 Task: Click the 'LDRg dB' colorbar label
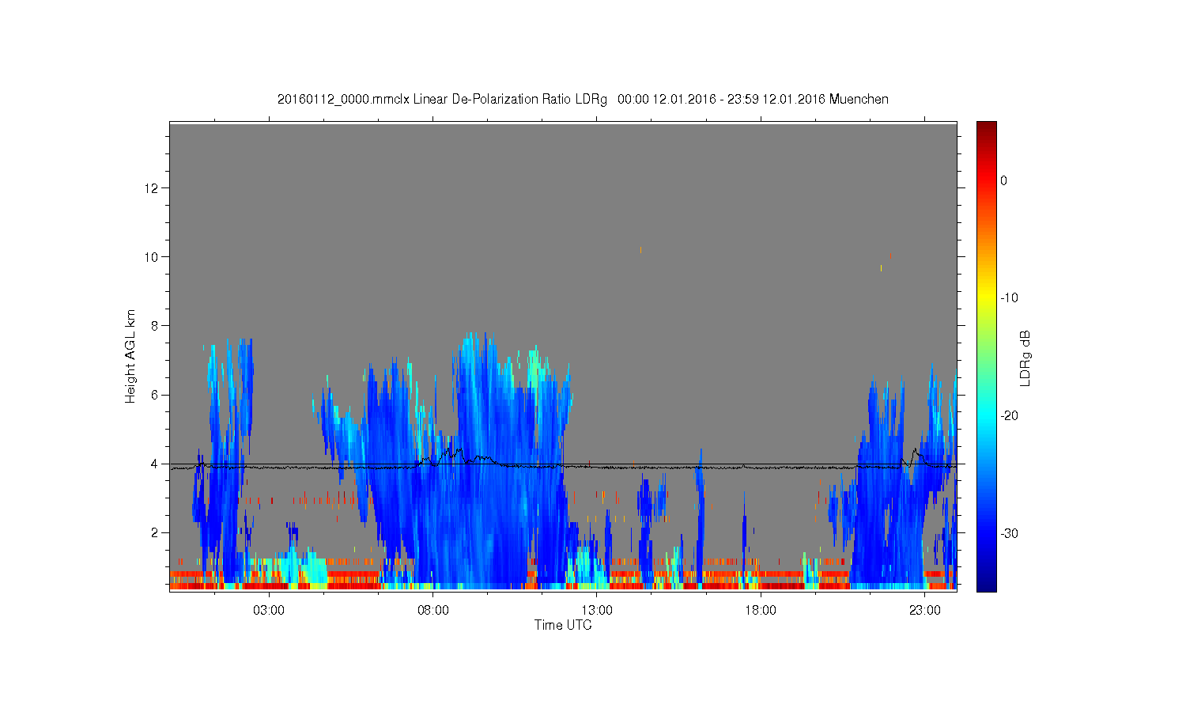(1025, 358)
